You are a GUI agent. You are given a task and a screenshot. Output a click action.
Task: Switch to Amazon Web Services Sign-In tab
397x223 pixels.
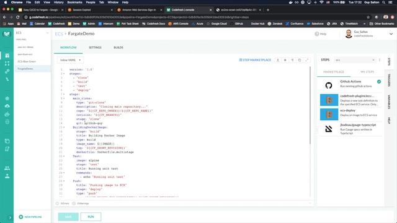pos(139,10)
